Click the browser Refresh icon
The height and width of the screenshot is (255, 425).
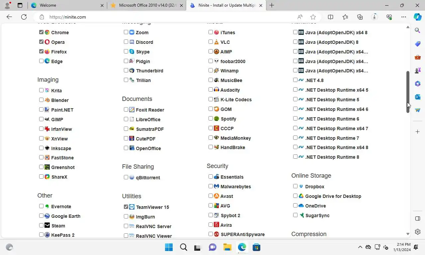24,17
